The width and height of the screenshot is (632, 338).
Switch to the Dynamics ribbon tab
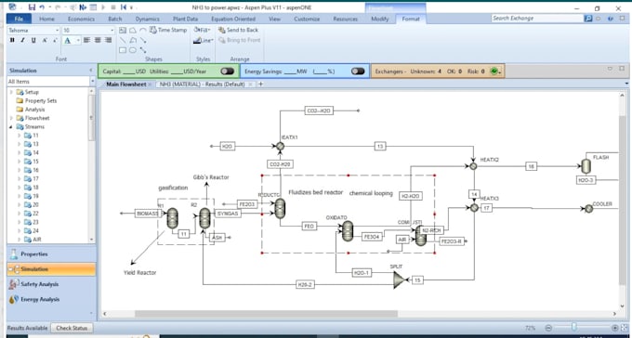coord(147,19)
